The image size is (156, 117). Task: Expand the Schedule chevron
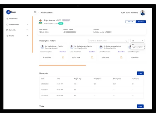tap(27, 30)
